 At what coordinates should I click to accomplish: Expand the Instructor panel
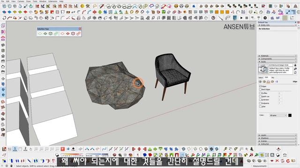point(277,144)
